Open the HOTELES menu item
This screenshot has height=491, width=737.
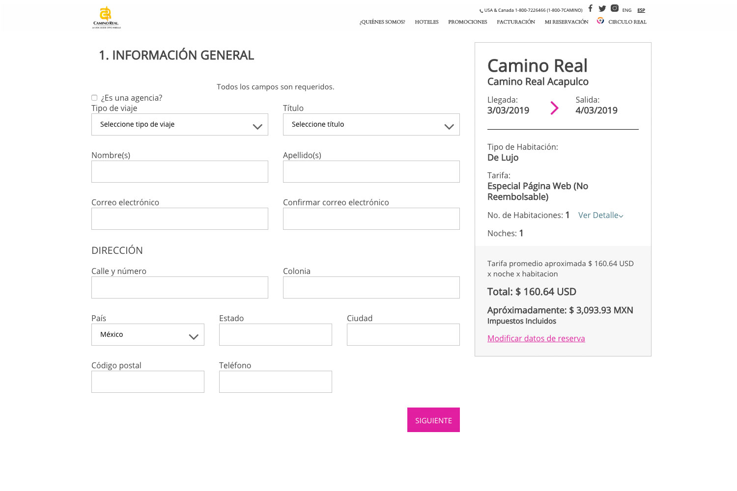click(426, 22)
